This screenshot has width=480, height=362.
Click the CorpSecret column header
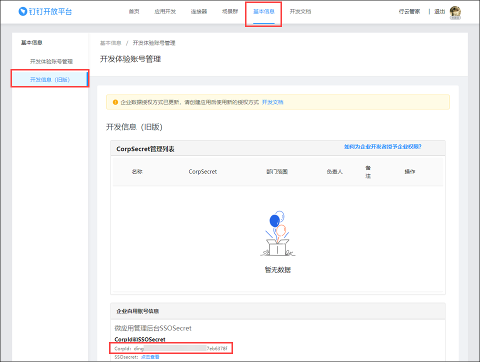click(x=202, y=171)
